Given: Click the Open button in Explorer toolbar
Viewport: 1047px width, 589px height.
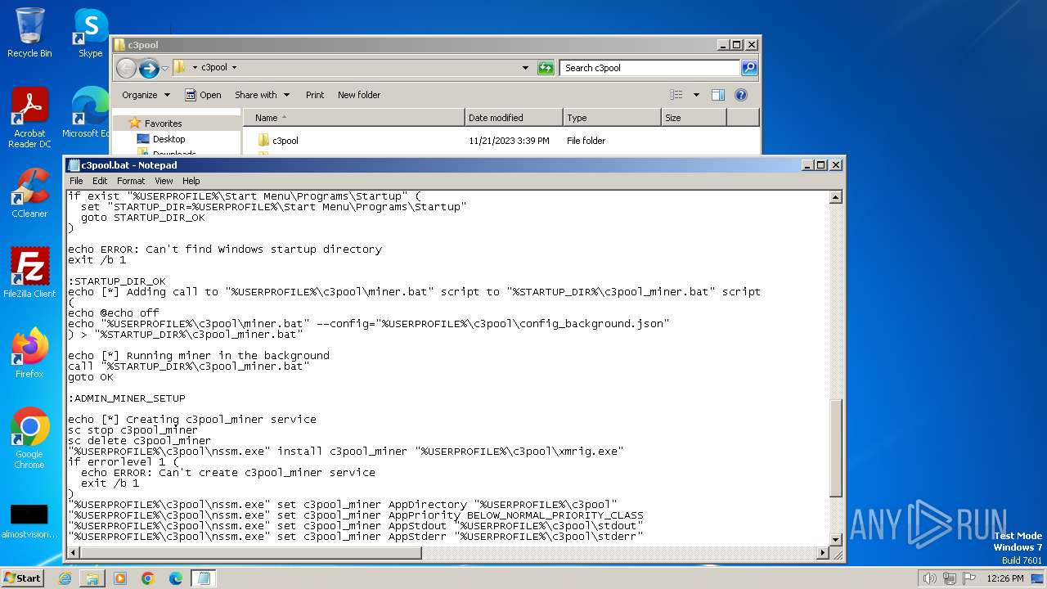Looking at the screenshot, I should click(x=203, y=95).
